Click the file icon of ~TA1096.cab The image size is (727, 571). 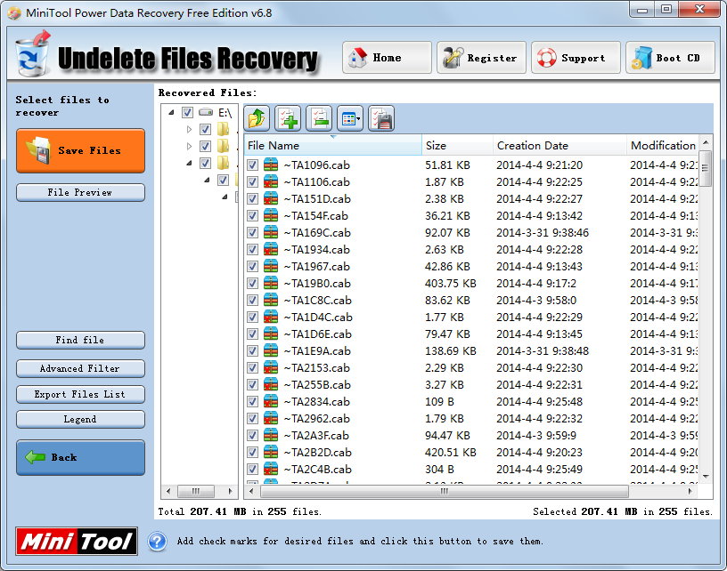pos(271,165)
